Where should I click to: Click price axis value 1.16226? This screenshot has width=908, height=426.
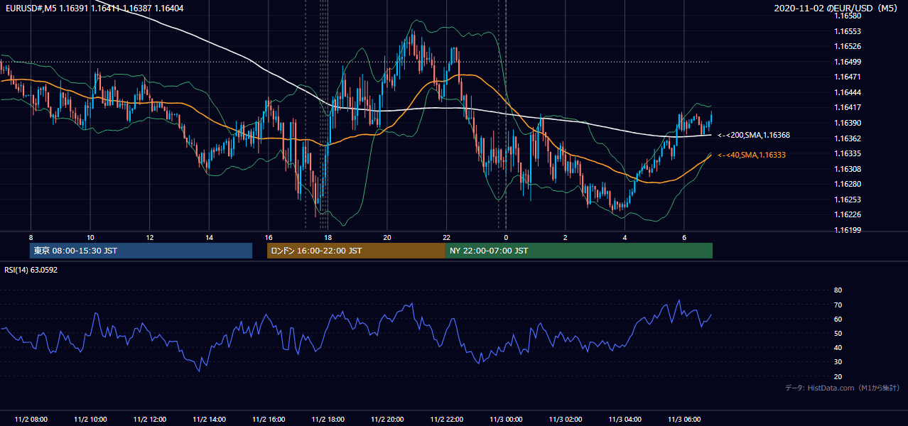(x=848, y=214)
